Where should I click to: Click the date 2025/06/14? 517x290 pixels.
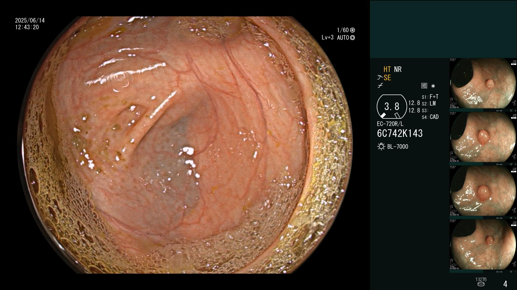point(30,20)
